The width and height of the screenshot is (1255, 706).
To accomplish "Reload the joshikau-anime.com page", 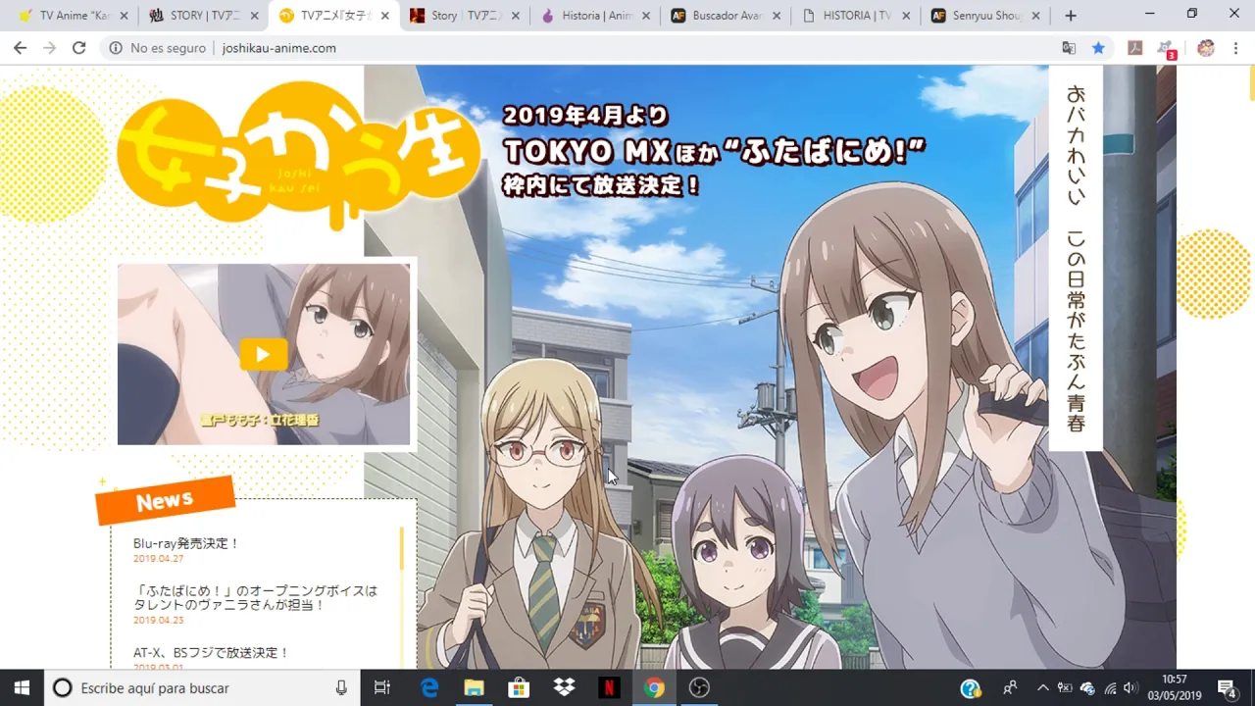I will coord(79,48).
